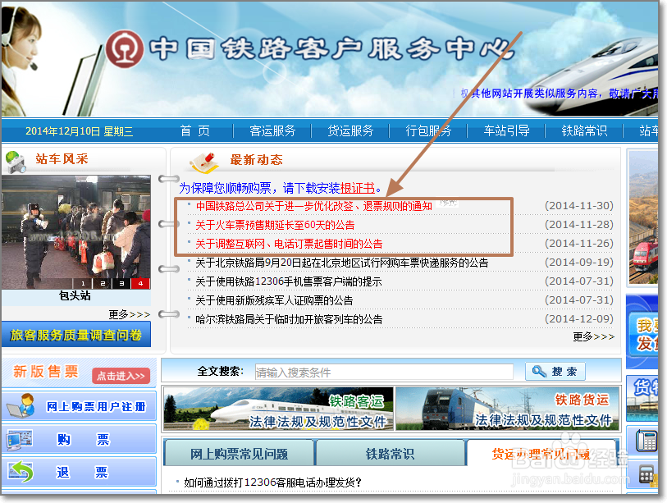Select slide number 2 in the photo carousel
The width and height of the screenshot is (667, 503).
(103, 283)
